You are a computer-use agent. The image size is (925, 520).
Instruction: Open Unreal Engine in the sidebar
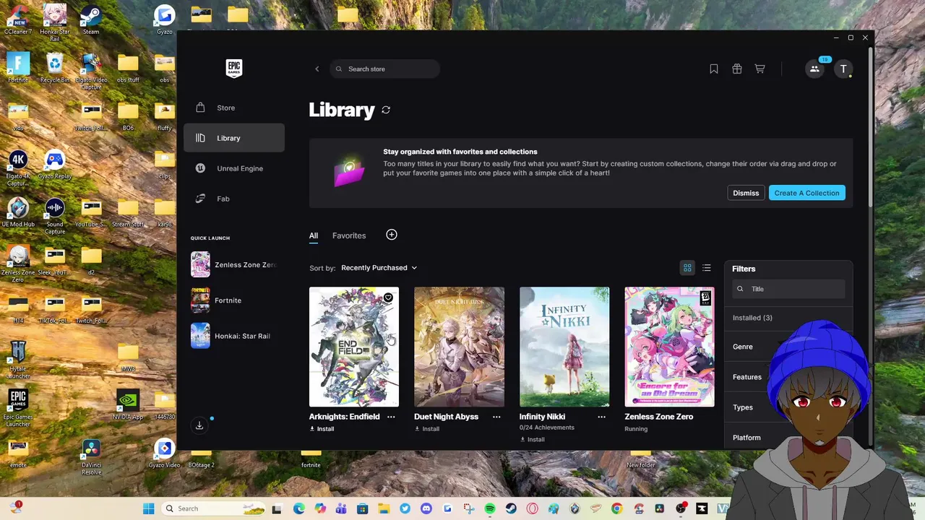click(234, 168)
